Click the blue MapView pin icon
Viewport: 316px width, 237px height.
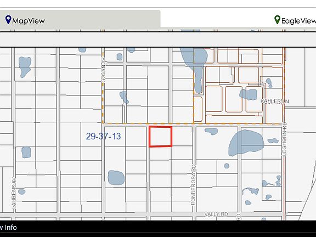click(x=8, y=20)
